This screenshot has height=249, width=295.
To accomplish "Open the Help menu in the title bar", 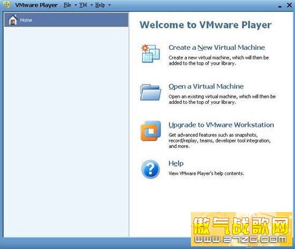I will (100, 5).
